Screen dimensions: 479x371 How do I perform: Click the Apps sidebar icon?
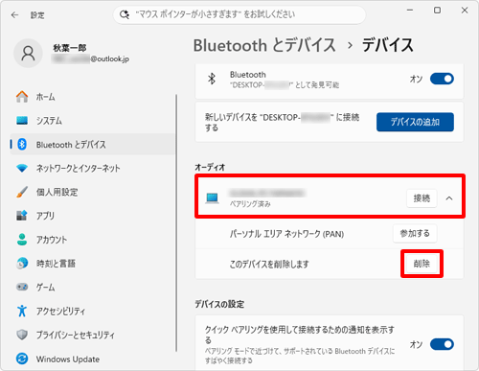click(x=22, y=216)
